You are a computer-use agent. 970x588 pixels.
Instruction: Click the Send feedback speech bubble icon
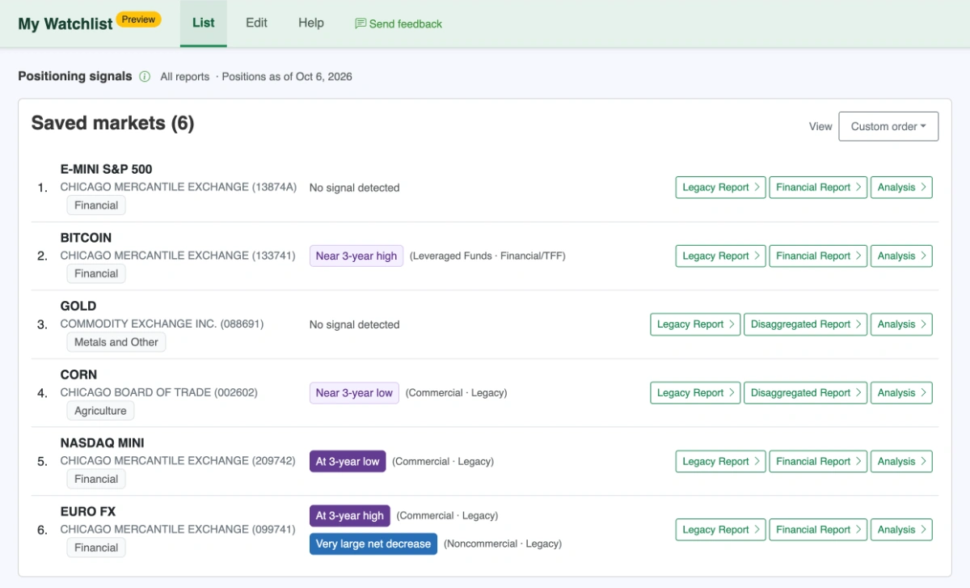pyautogui.click(x=361, y=23)
